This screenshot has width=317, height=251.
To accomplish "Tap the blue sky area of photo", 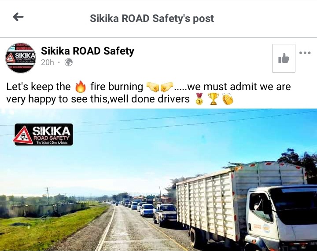I will [141, 153].
